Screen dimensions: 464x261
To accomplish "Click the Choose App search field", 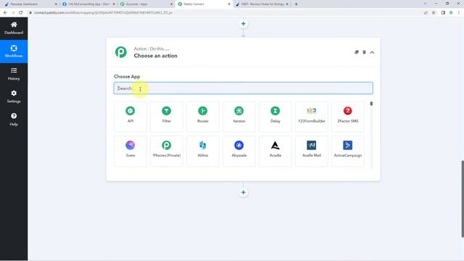I will (x=244, y=88).
